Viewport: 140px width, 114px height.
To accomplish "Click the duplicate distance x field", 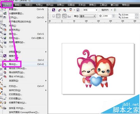I will [128, 15].
